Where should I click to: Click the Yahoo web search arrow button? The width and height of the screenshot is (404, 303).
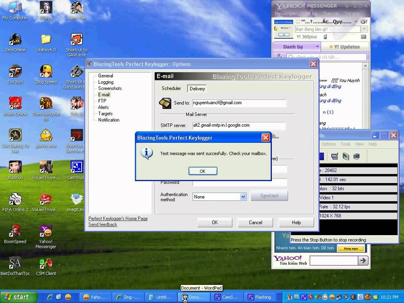point(363,261)
